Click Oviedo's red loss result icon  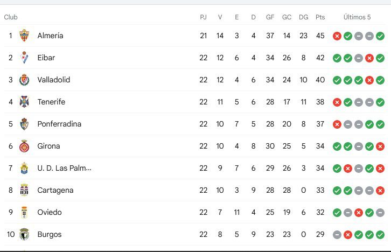pos(359,213)
